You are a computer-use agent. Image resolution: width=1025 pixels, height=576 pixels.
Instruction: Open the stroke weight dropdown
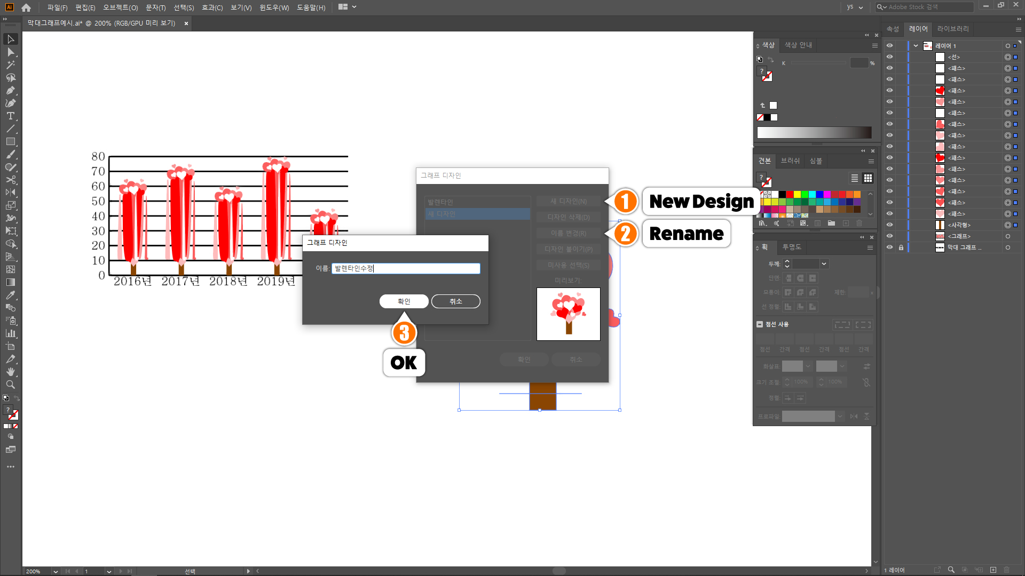coord(824,264)
